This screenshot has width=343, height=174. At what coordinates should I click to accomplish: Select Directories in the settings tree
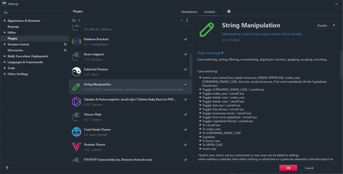(x=15, y=50)
